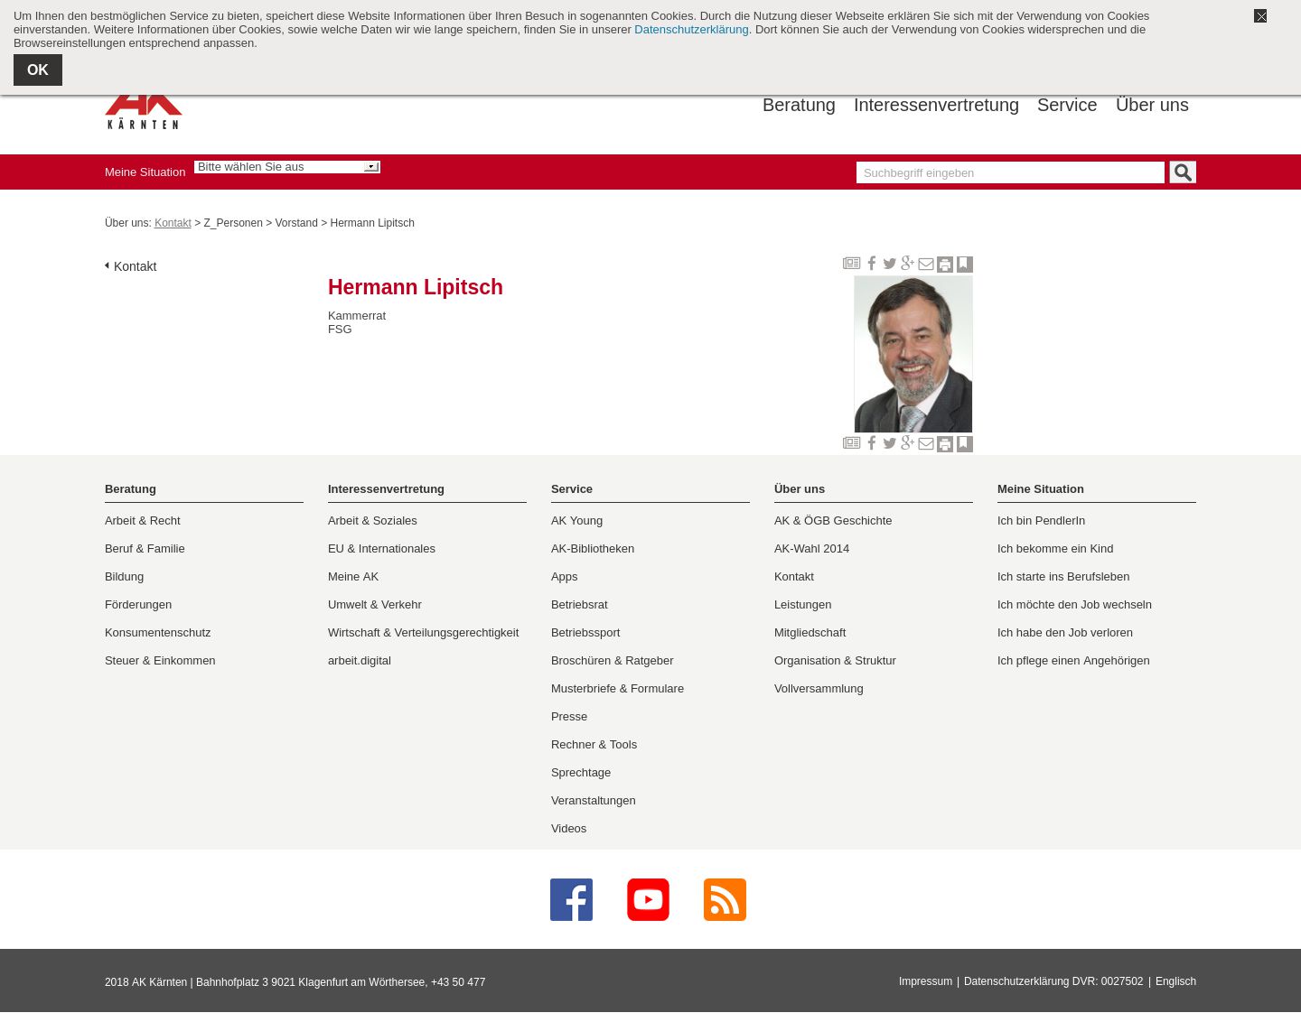
Task: Open Konsumentenschutz footer link
Action: point(158,633)
